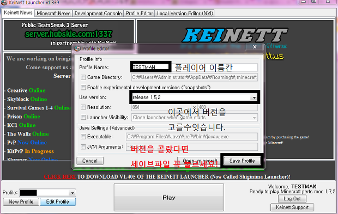This screenshot has height=214, width=338.
Task: Open the Use version dropdown
Action: pyautogui.click(x=254, y=97)
